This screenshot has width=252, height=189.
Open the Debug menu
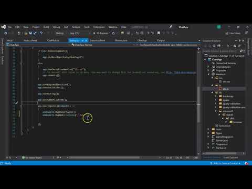point(56,27)
